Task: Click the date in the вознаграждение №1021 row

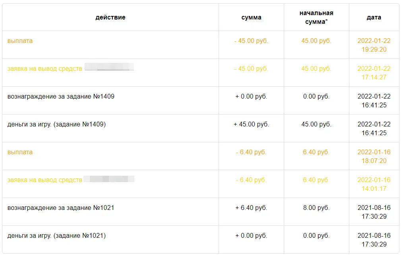Action: 374,212
